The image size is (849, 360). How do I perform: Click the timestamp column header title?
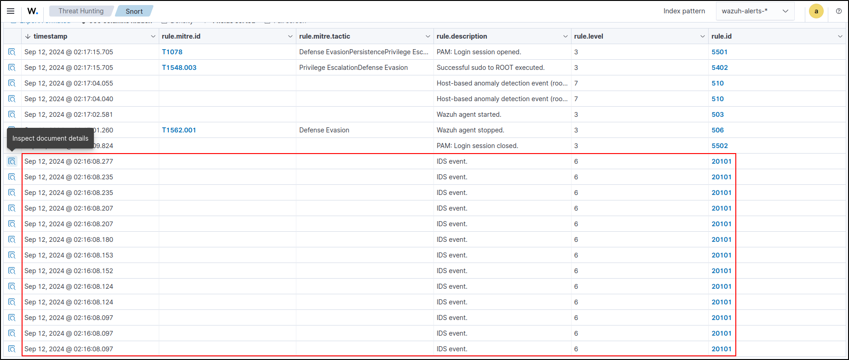coord(50,36)
